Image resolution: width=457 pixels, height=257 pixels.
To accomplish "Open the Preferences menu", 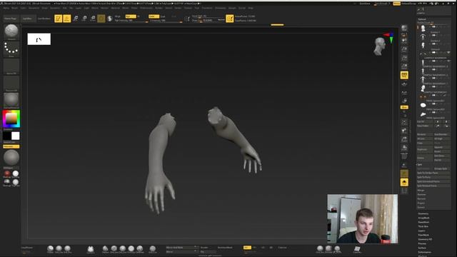I will click(146, 8).
